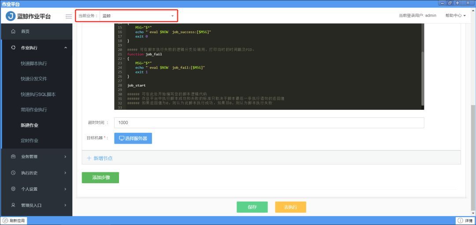Click the job_start line in the editor
Viewport: 476px width, 225px height.
coord(136,85)
